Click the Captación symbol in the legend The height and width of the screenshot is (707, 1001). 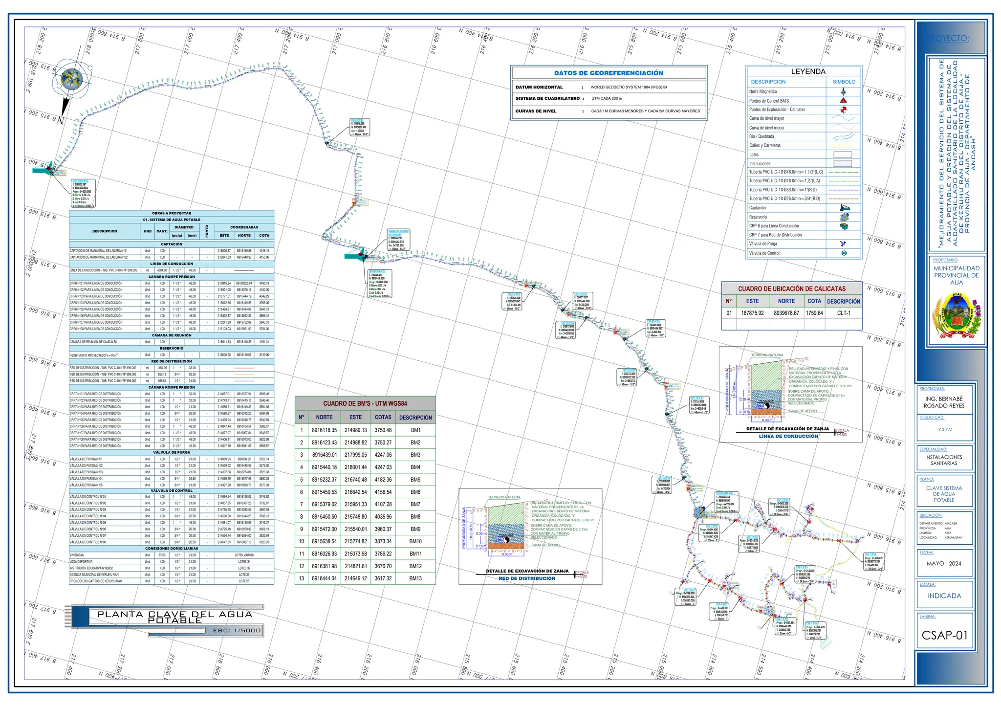coord(844,208)
